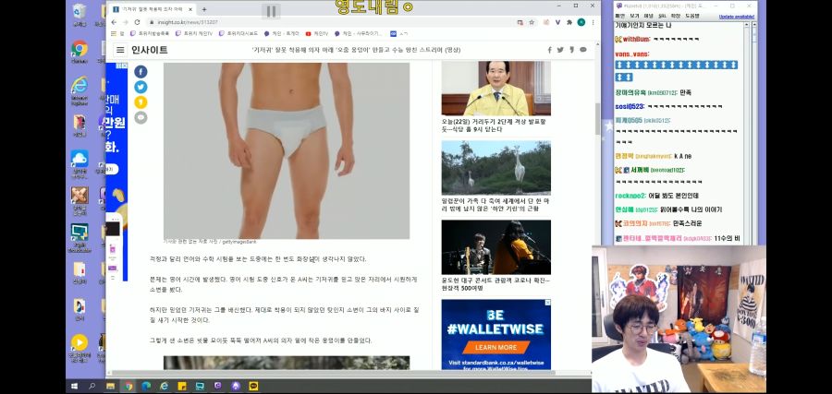Open headline about 윤도현 대구 콘서트
The width and height of the screenshot is (832, 394).
tap(496, 284)
